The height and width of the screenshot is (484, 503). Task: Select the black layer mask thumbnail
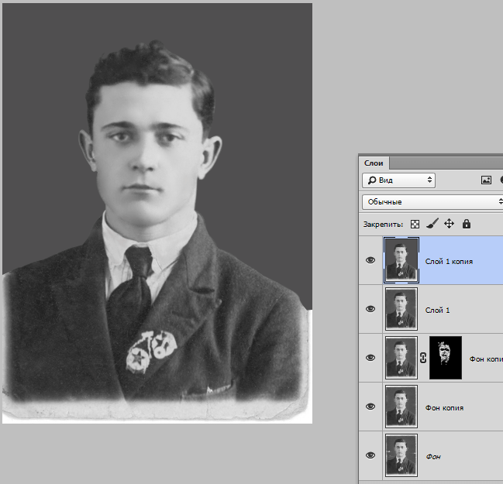445,358
